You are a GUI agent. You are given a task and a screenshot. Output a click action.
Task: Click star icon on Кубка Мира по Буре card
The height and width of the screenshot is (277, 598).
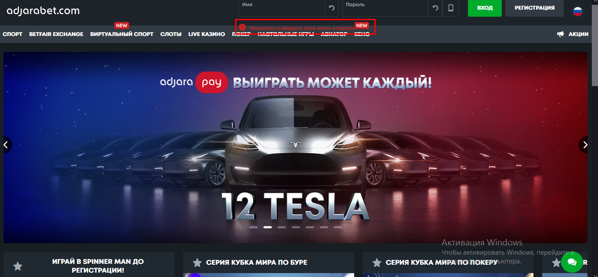coord(197,263)
